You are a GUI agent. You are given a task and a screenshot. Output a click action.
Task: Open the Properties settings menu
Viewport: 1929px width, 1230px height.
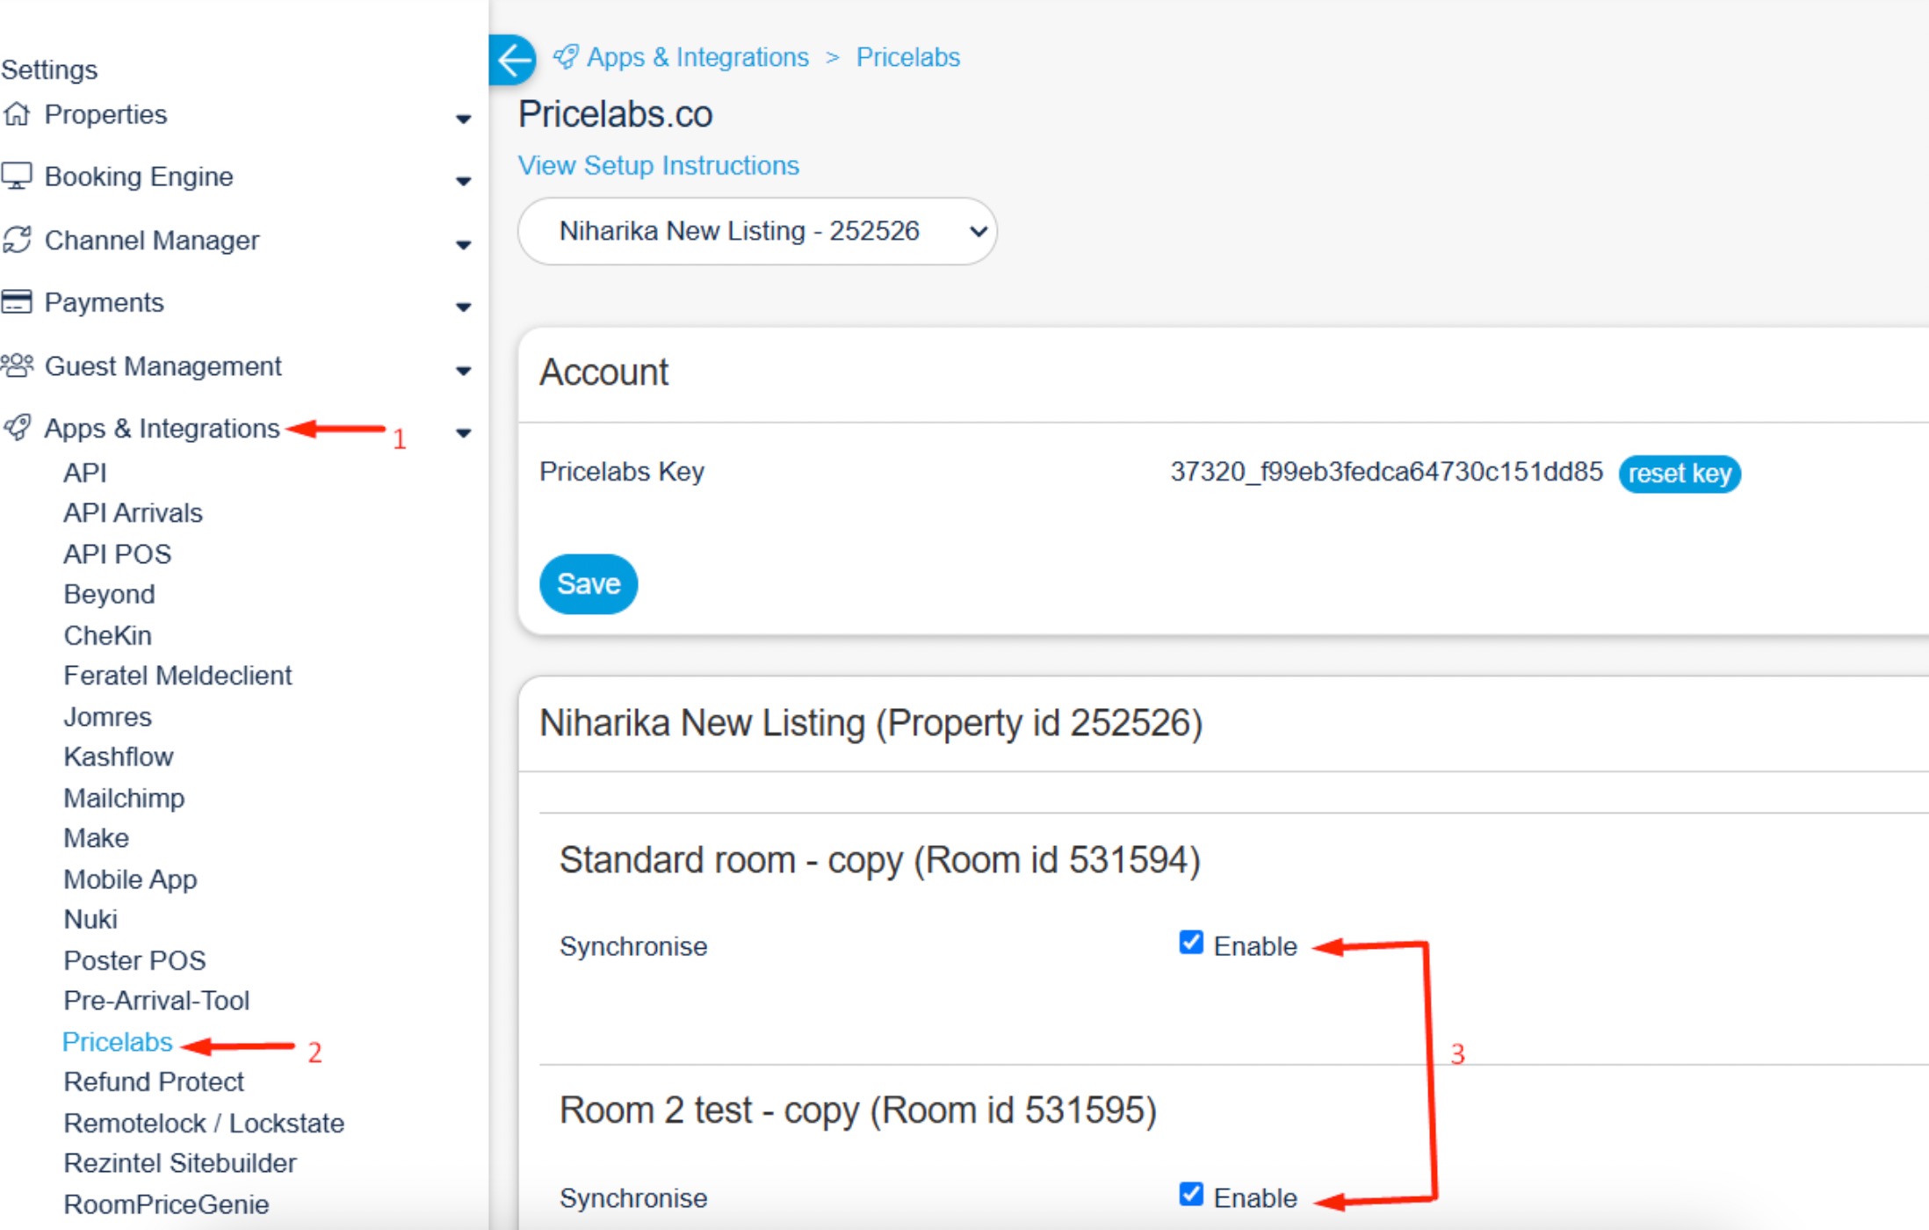[105, 114]
